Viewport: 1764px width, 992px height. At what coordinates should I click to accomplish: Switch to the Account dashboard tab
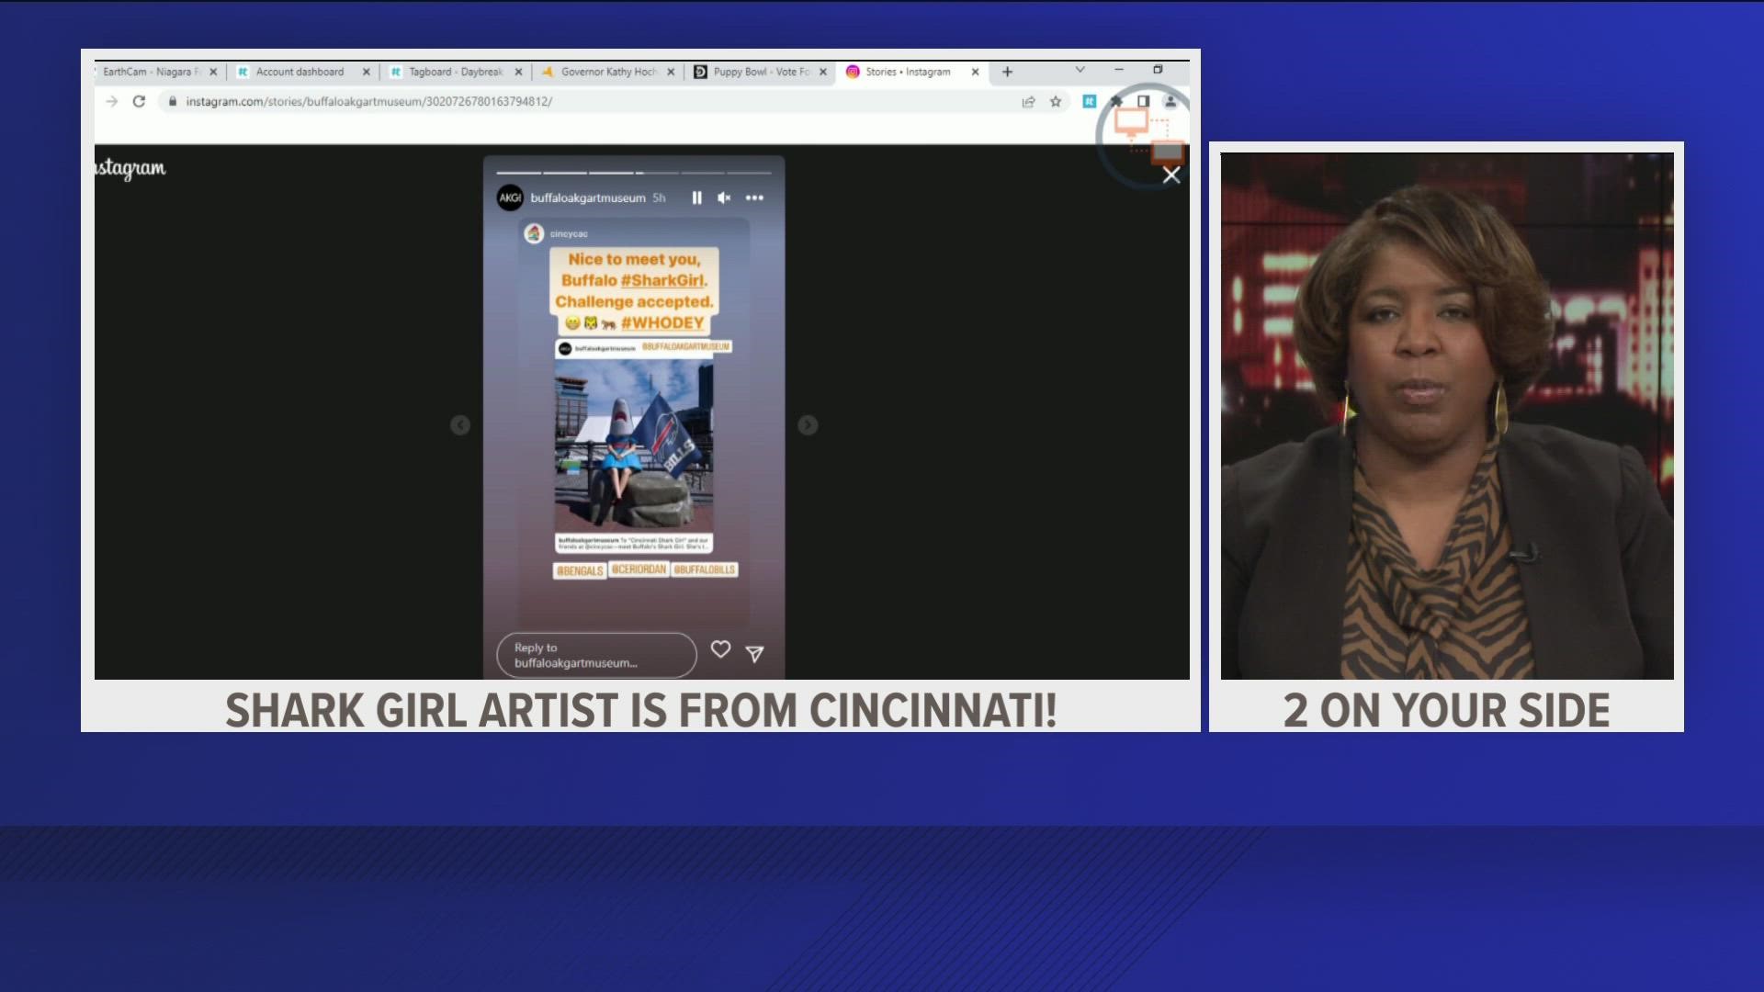[300, 72]
